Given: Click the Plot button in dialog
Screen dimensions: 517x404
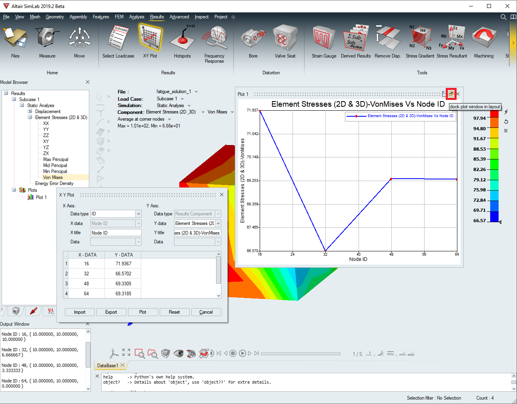Looking at the screenshot, I should click(142, 312).
